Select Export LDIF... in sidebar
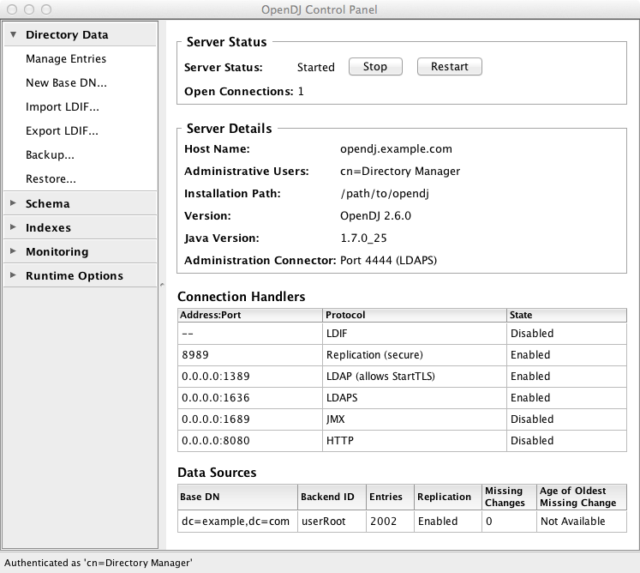The height and width of the screenshot is (573, 640). point(62,131)
